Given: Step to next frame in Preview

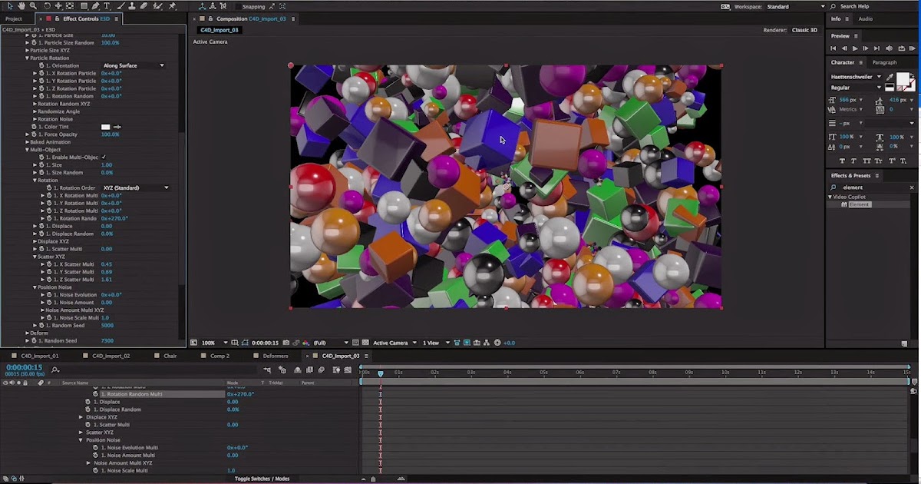Looking at the screenshot, I should pyautogui.click(x=866, y=48).
